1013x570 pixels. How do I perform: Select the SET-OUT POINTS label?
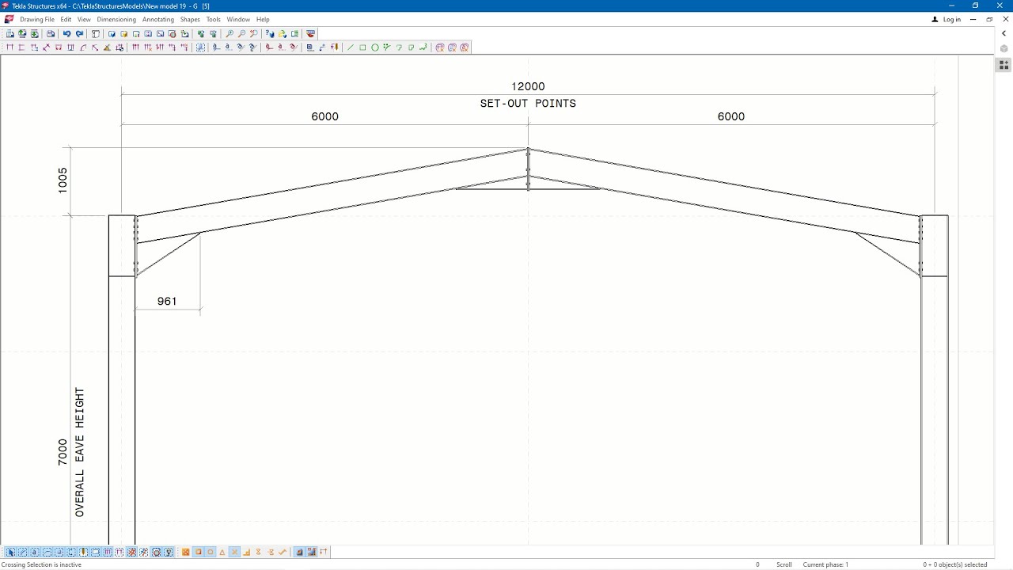click(528, 104)
